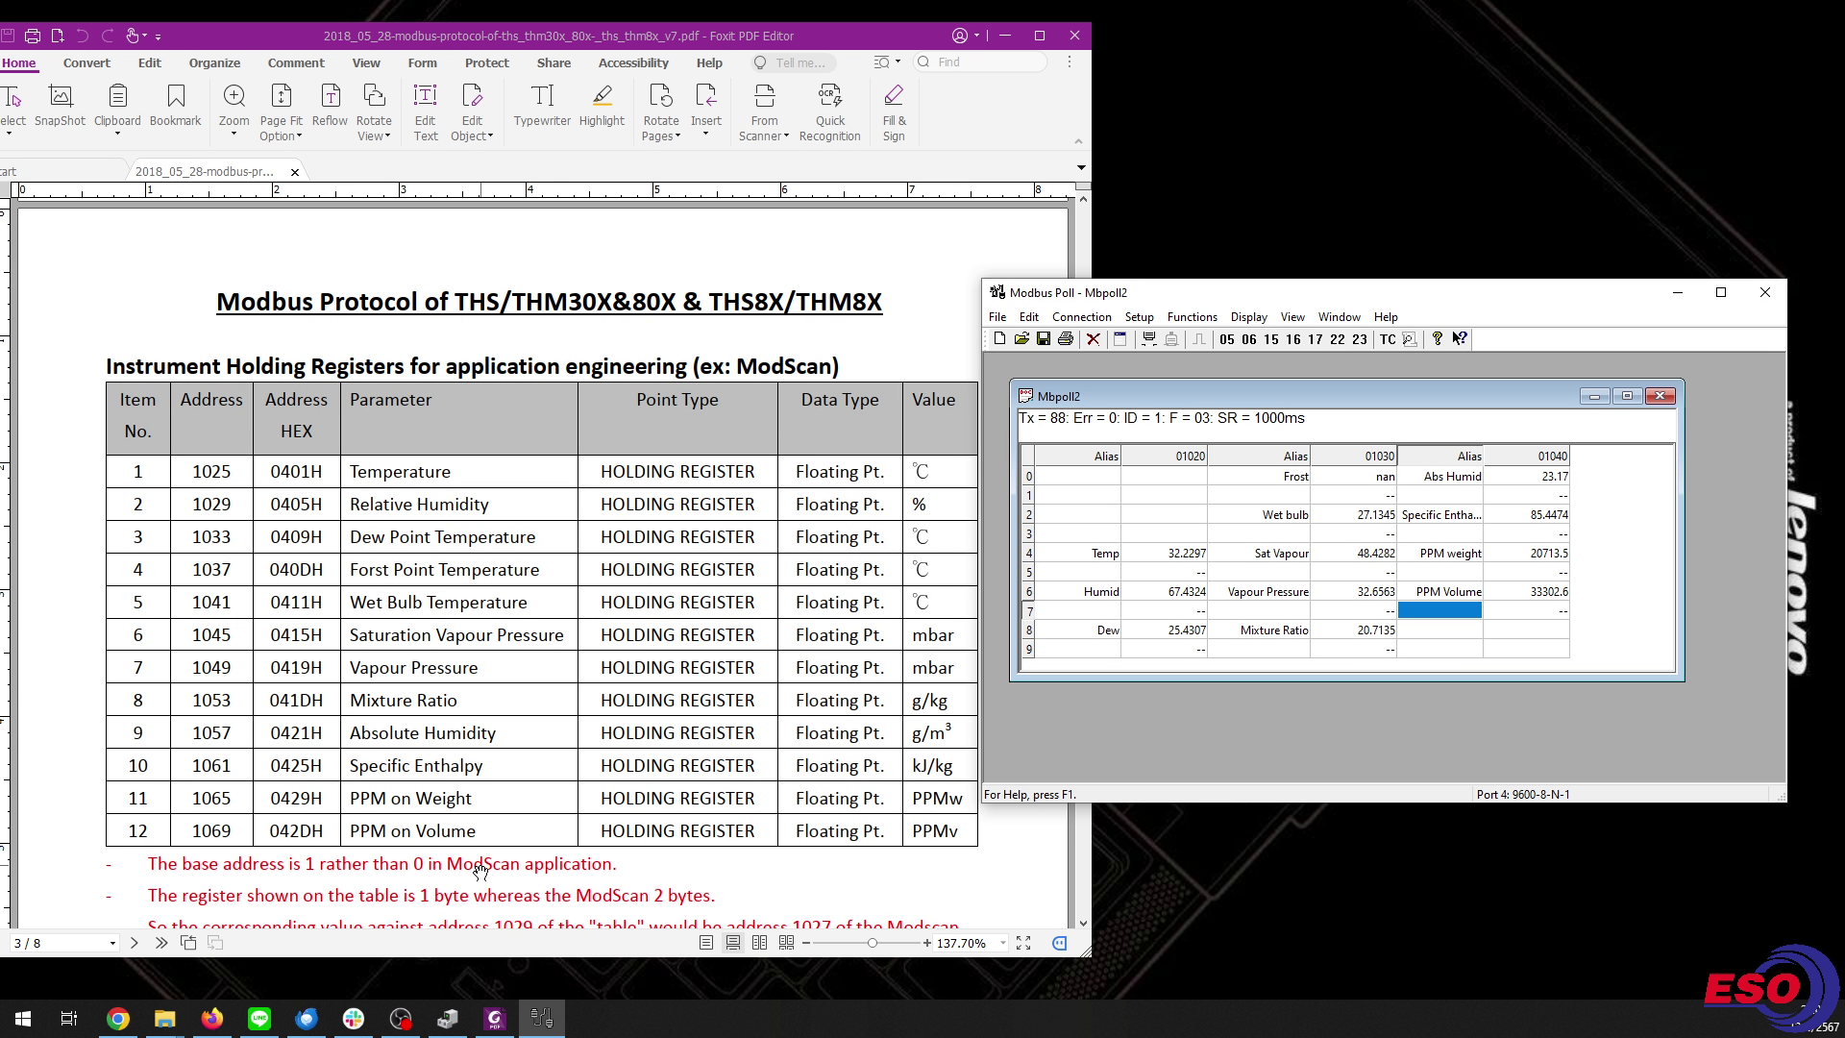This screenshot has width=1845, height=1038.
Task: Switch to the Comment ribbon tab
Action: [x=296, y=62]
